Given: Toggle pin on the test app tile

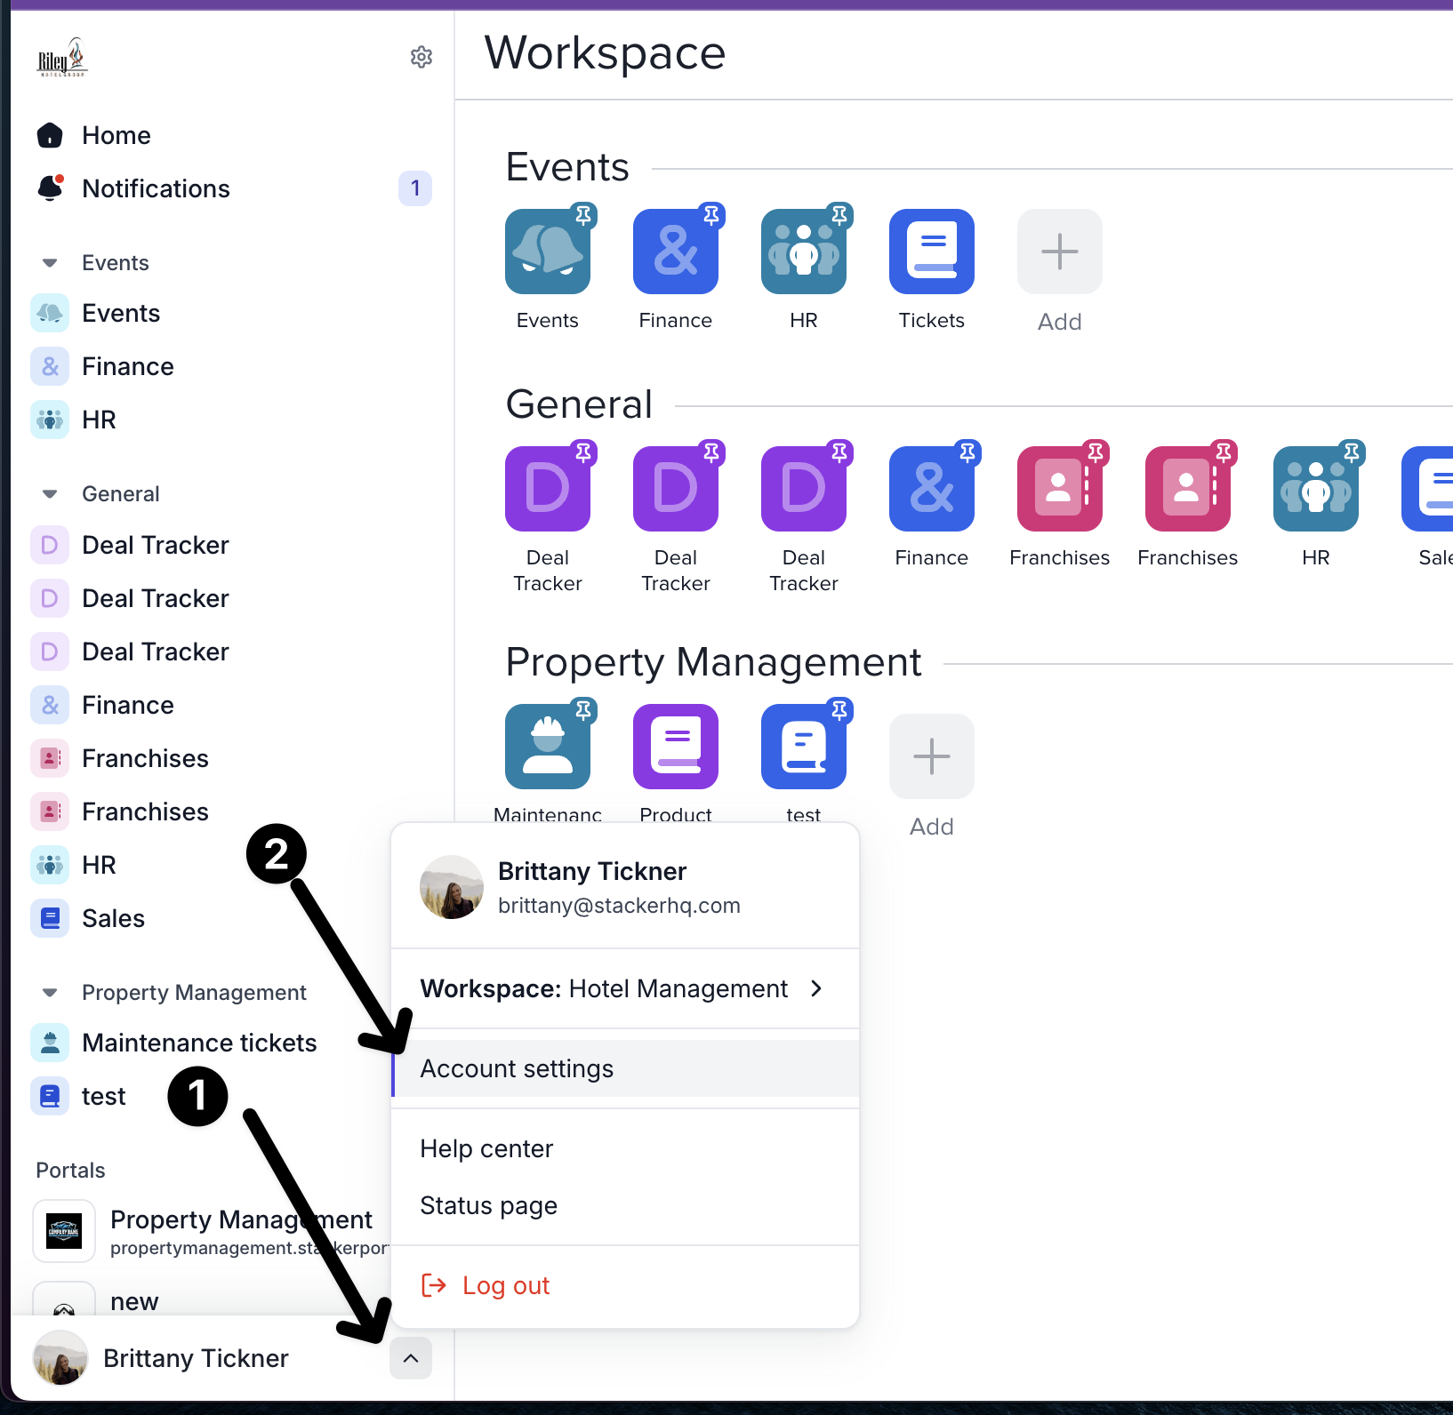Looking at the screenshot, I should [839, 709].
